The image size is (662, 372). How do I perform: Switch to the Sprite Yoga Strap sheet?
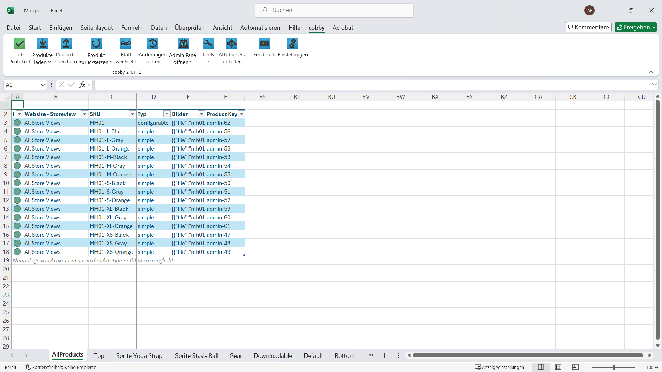(139, 356)
